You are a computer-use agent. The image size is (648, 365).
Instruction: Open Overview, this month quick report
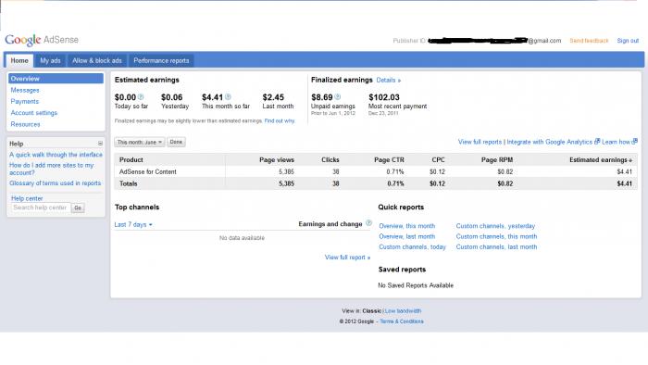click(x=407, y=226)
